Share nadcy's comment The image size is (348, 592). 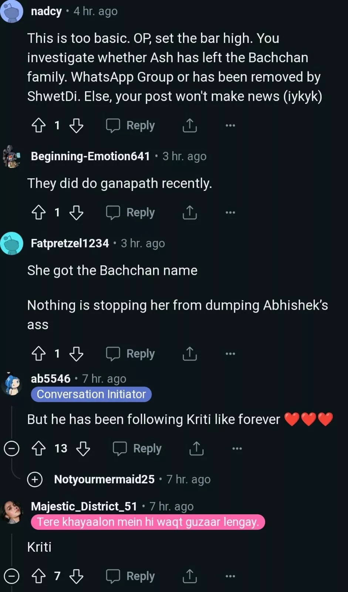tap(189, 125)
